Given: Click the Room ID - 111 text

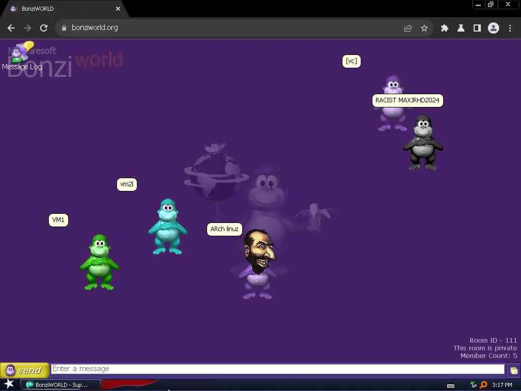Looking at the screenshot, I should [x=493, y=341].
